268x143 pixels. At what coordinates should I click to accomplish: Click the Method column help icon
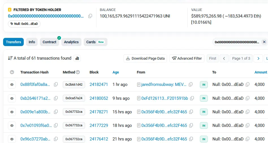[78, 72]
